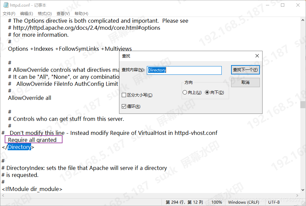The image size is (306, 206).
Task: Click the vertical scrollbar down arrow
Action: coord(303,190)
